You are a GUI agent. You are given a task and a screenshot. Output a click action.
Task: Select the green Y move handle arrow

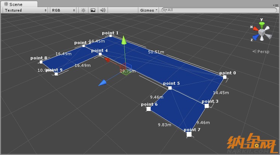124,40
